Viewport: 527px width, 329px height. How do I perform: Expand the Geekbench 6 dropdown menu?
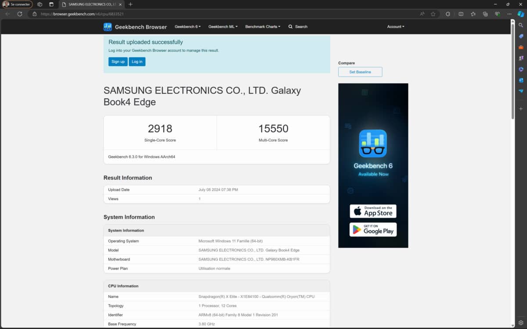[188, 27]
